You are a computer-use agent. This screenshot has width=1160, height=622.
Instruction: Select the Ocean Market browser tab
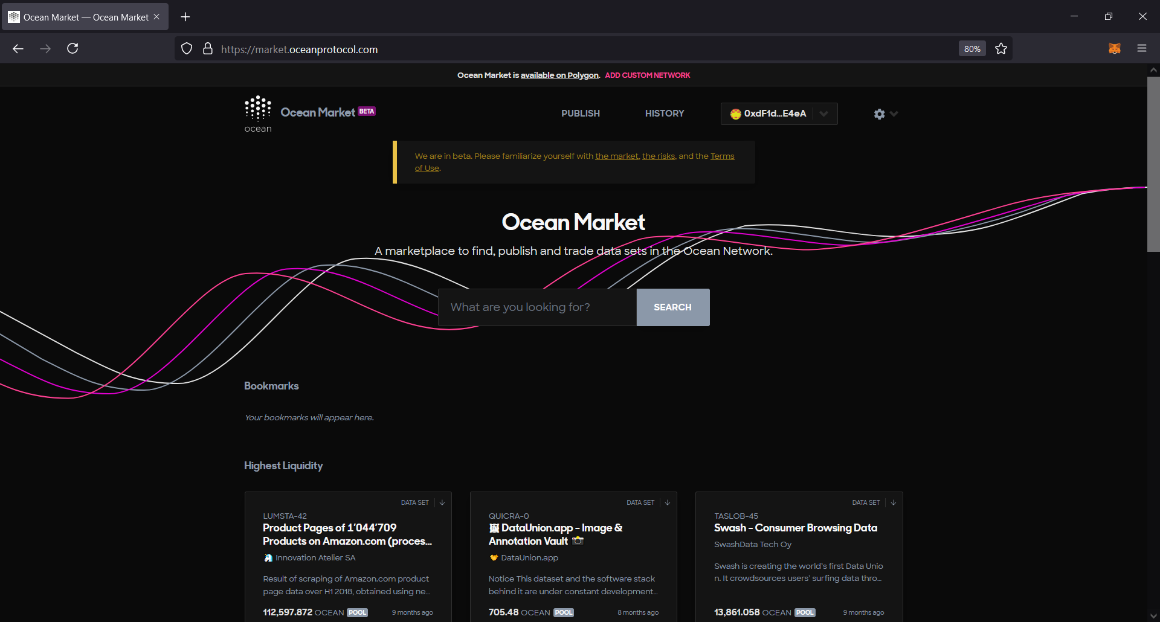pos(85,17)
